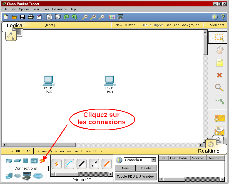Open the drawing palette icon
The height and width of the screenshot is (184, 229).
(x=112, y=17)
